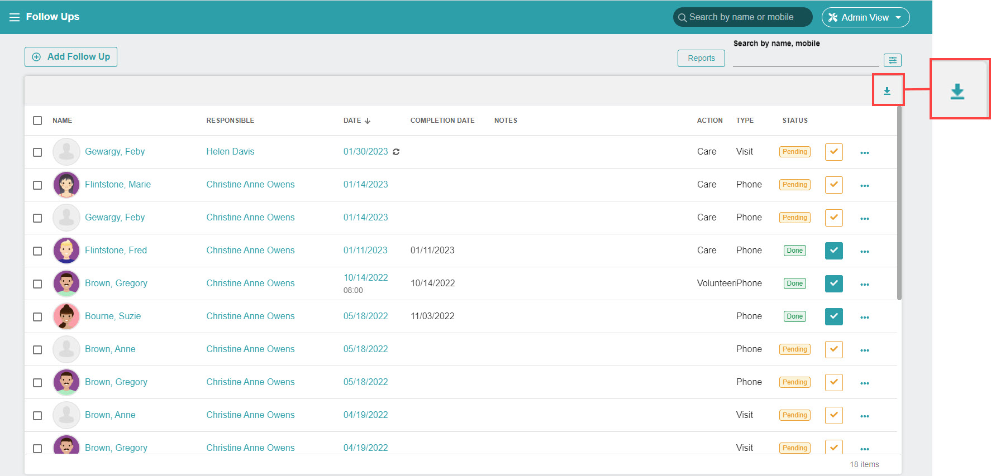The width and height of the screenshot is (991, 476).
Task: Expand the Admin View dropdown
Action: [x=865, y=17]
